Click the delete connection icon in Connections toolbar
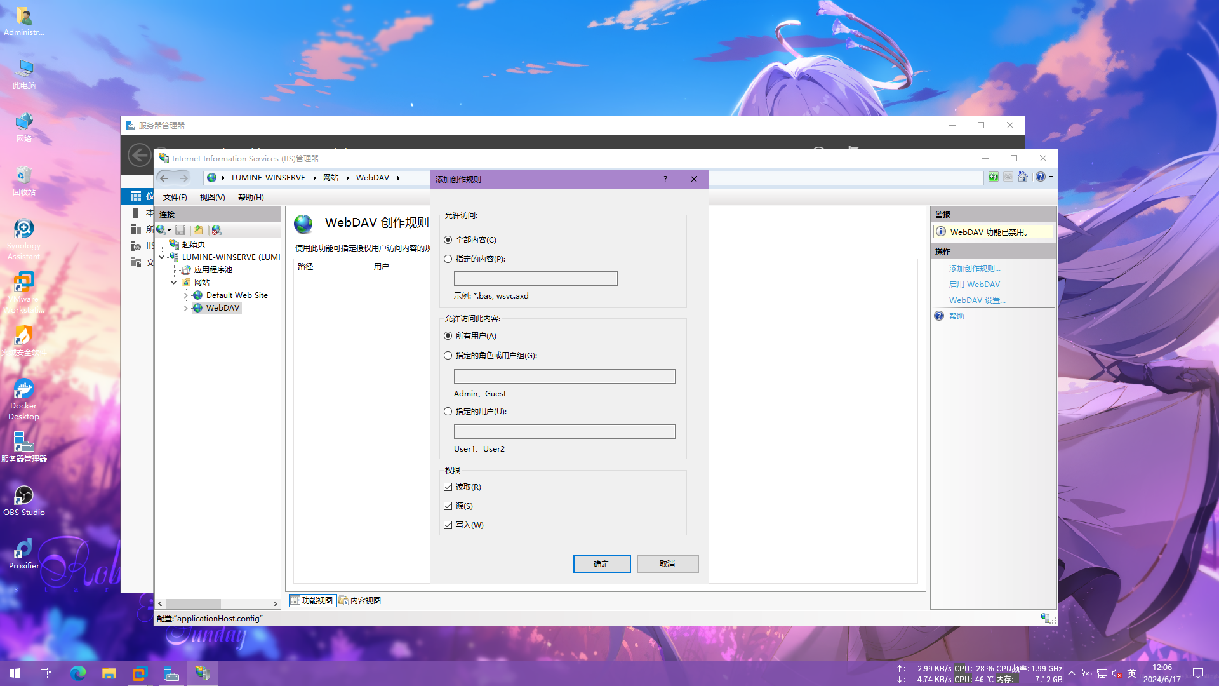 click(216, 230)
